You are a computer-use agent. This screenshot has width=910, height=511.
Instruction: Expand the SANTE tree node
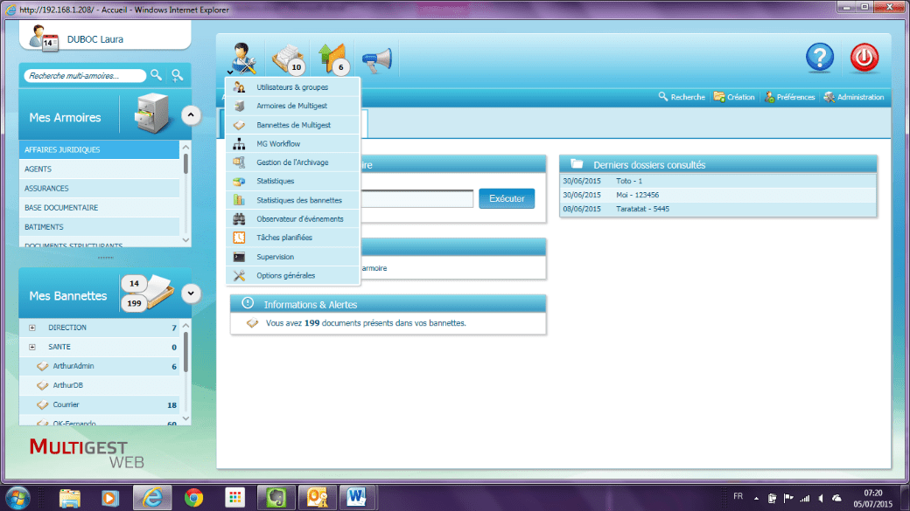32,348
